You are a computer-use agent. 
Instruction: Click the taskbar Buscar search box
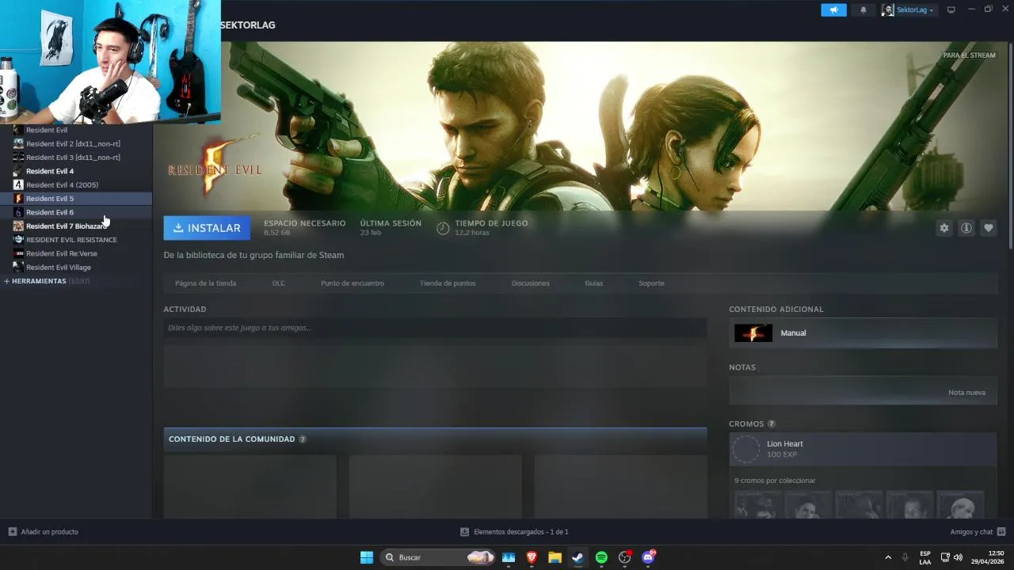point(437,557)
